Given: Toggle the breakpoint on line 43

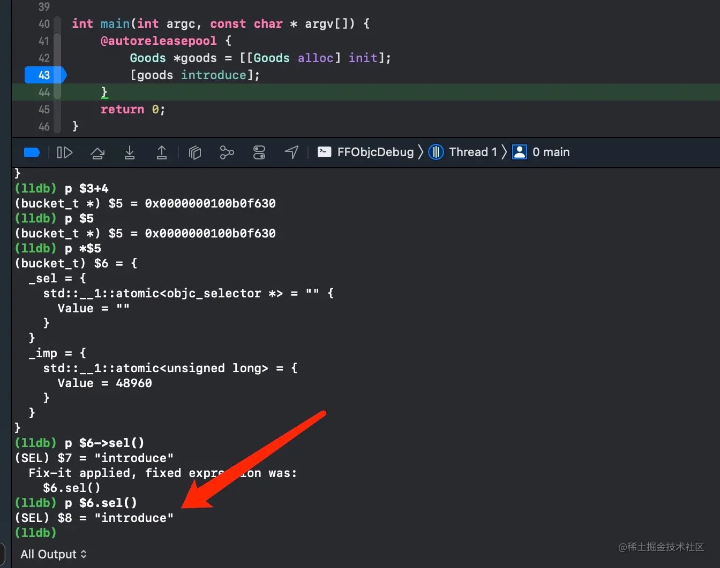Looking at the screenshot, I should 45,75.
